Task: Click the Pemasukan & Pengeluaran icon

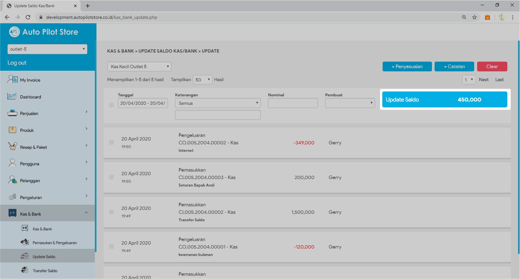Action: 25,242
